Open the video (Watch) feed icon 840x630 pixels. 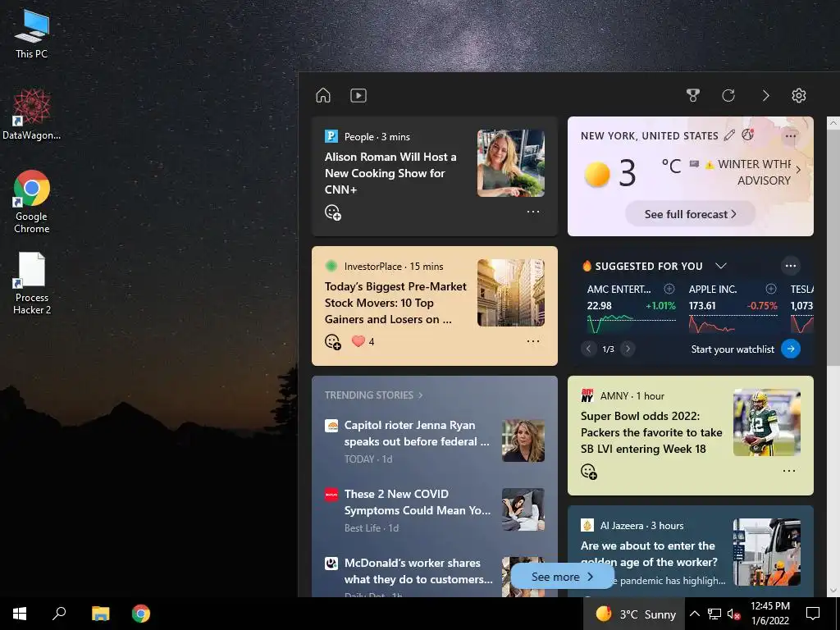click(x=358, y=95)
